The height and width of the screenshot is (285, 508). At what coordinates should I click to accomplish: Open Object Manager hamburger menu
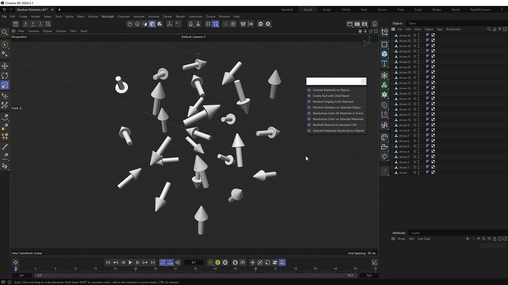tap(393, 29)
